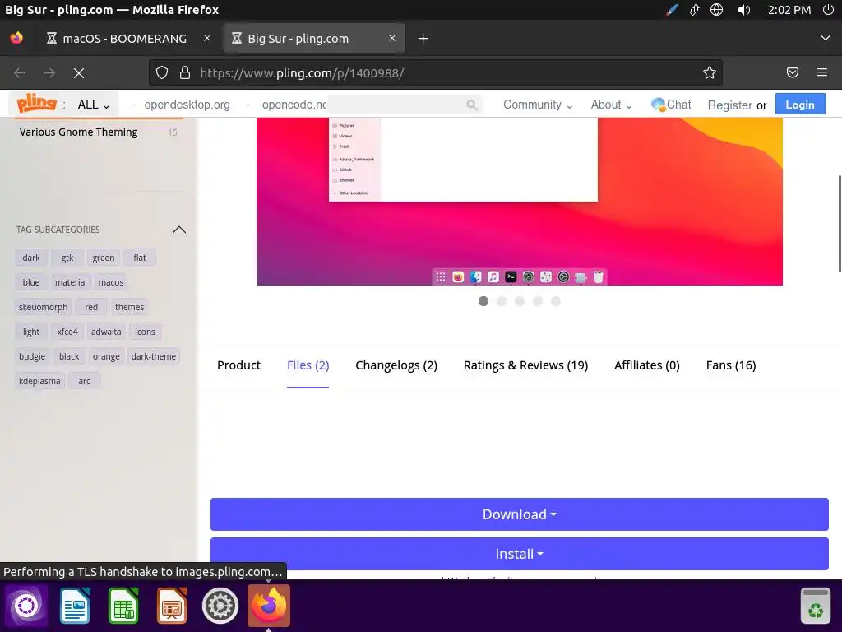Click the search magnifier icon
The height and width of the screenshot is (632, 842).
pyautogui.click(x=472, y=105)
